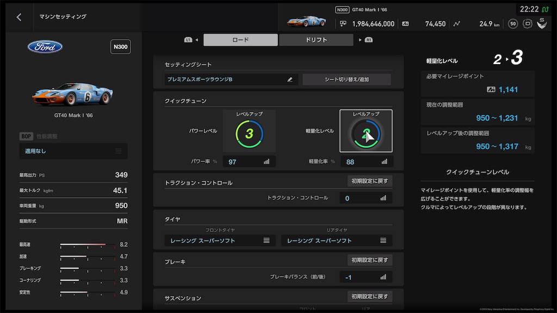Click bar icon in traction control field

pyautogui.click(x=383, y=198)
